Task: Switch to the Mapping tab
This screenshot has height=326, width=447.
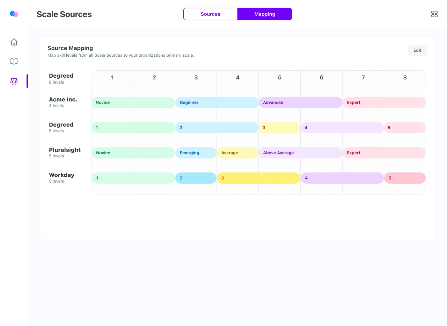Action: [264, 14]
